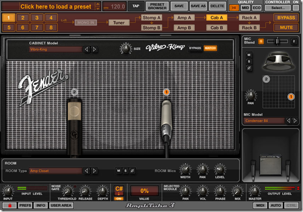
Task: Click the MUTE button
Action: pos(286,28)
